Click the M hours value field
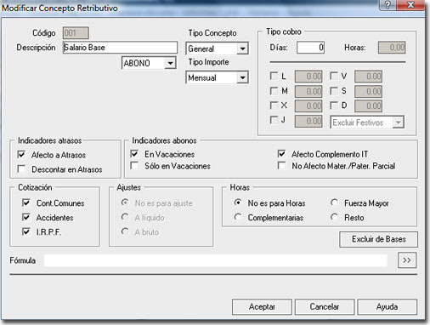 coord(308,91)
